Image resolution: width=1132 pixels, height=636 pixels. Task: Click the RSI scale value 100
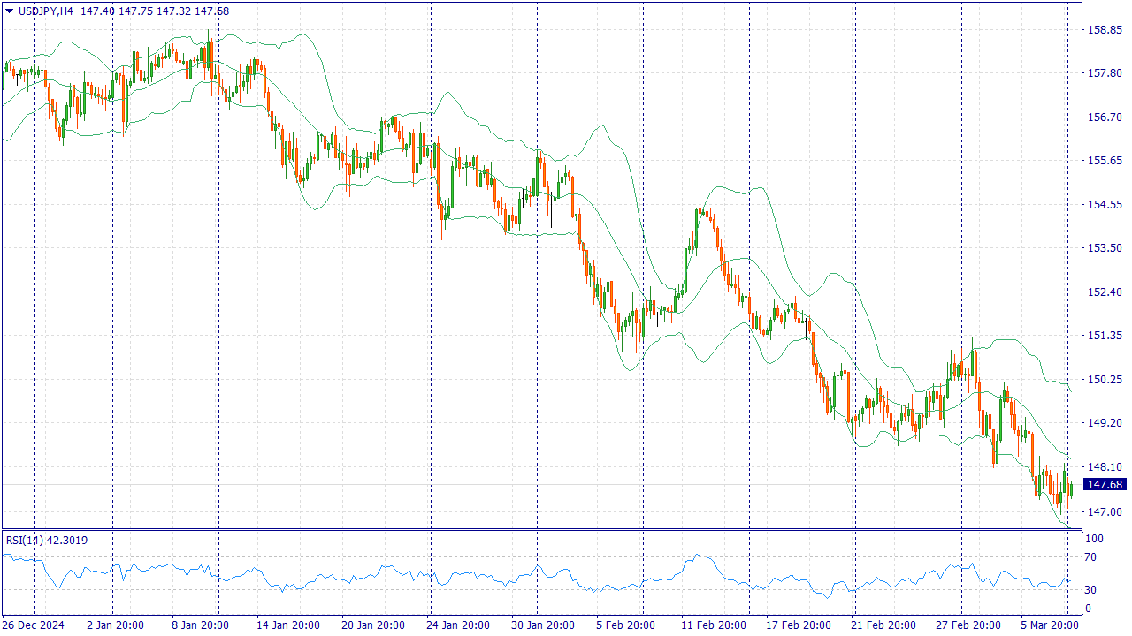[x=1095, y=539]
